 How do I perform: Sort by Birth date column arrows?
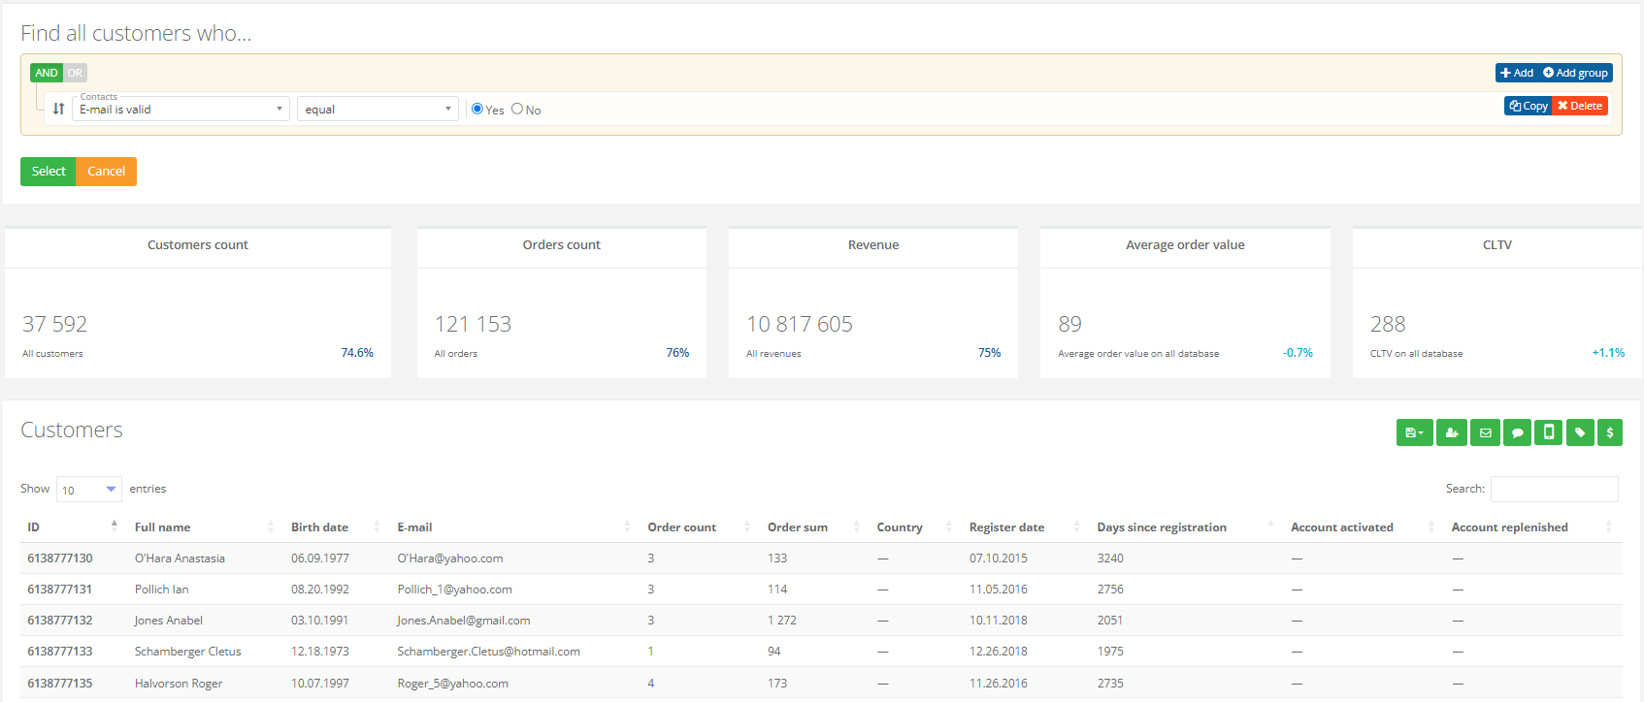(x=377, y=526)
